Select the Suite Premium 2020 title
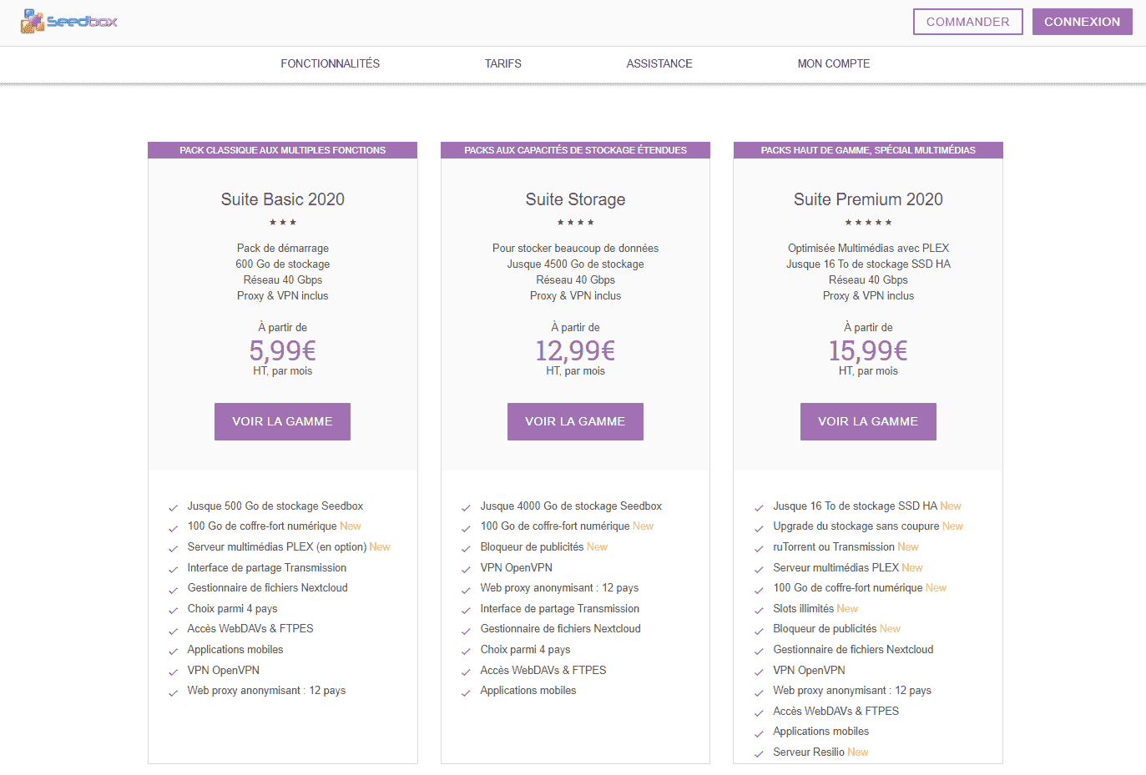The image size is (1146, 775). pyautogui.click(x=868, y=199)
